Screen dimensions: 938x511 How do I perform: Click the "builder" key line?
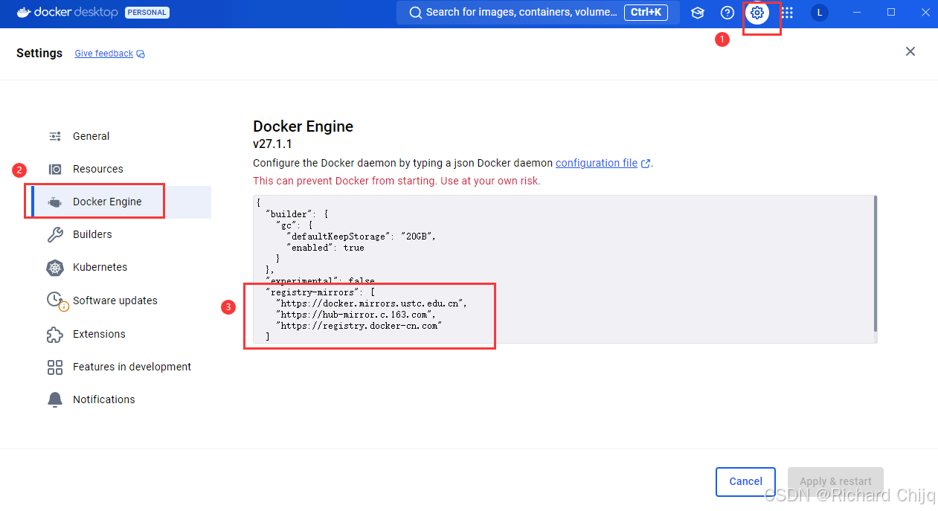(x=297, y=213)
